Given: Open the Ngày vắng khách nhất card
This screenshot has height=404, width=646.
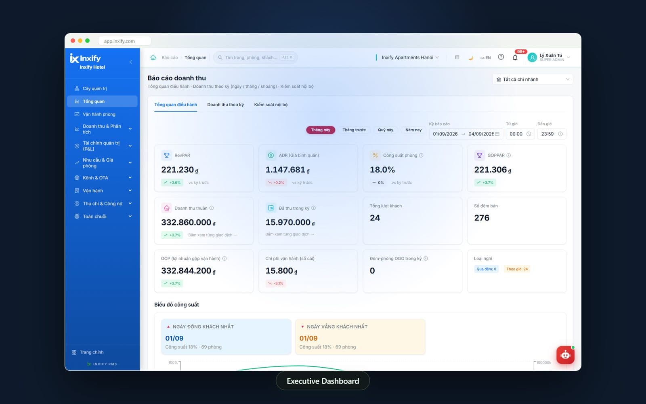Looking at the screenshot, I should [x=360, y=337].
